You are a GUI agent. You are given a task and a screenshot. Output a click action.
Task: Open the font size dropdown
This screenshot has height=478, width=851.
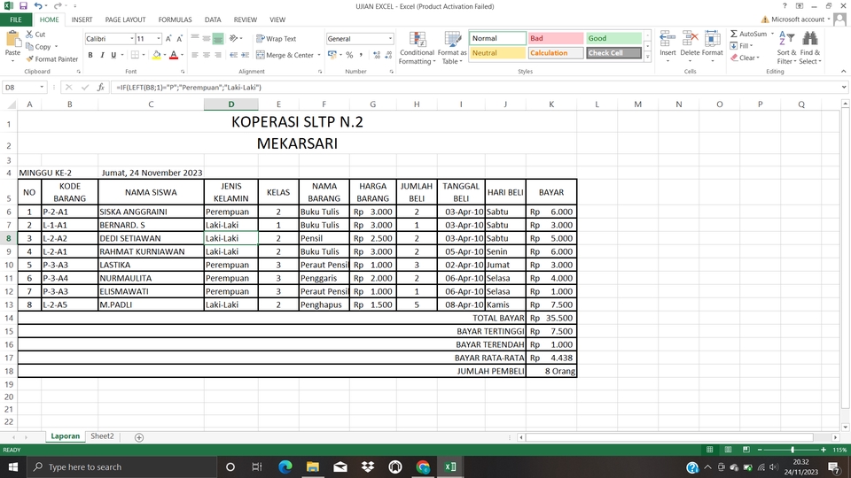pyautogui.click(x=159, y=38)
